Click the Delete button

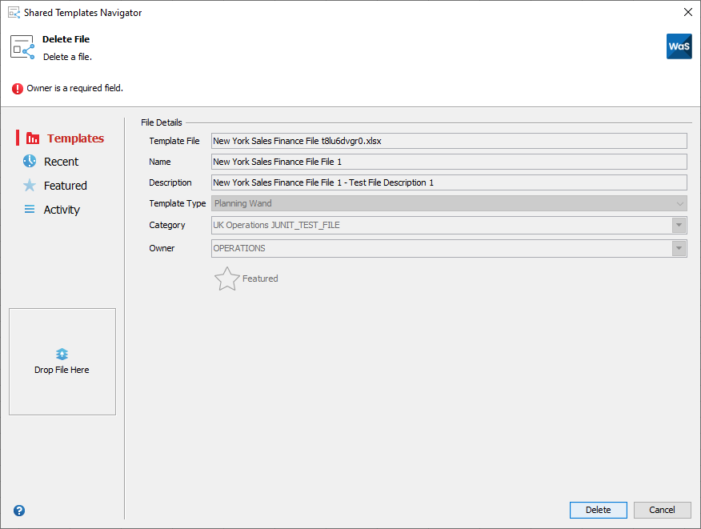pos(598,510)
